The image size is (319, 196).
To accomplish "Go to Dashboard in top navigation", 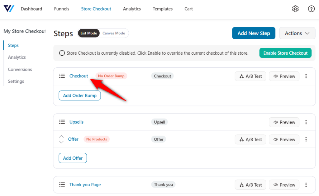I will [31, 9].
